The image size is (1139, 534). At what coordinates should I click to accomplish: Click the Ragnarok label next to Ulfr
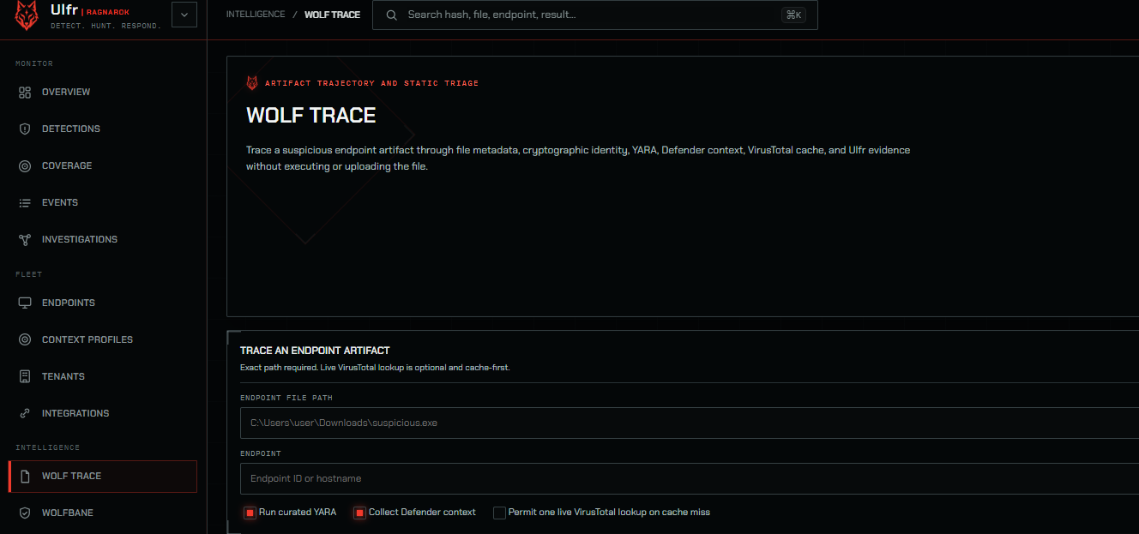107,13
